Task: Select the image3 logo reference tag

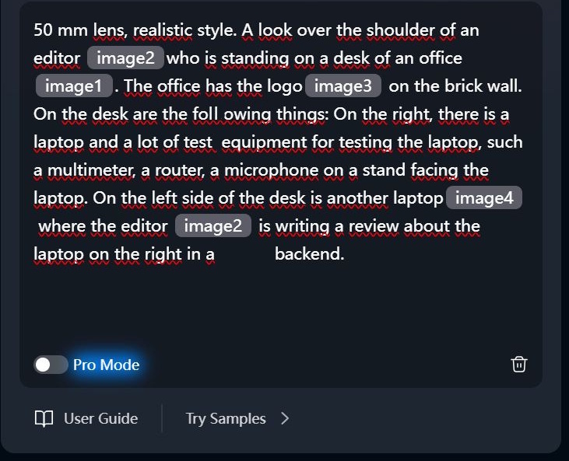Action: 343,86
